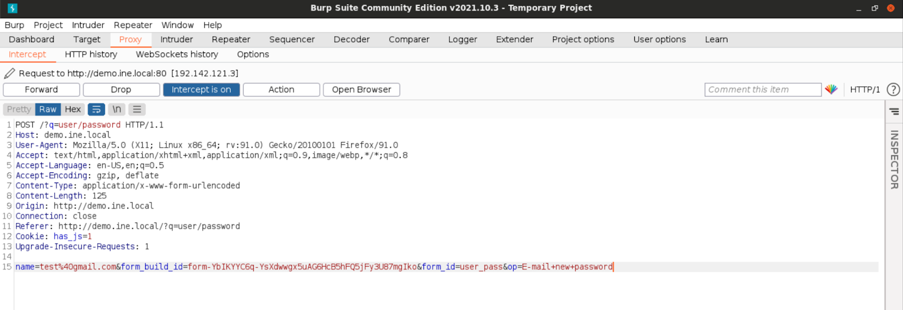This screenshot has width=903, height=310.
Task: Open the Decoder tab
Action: [x=352, y=39]
